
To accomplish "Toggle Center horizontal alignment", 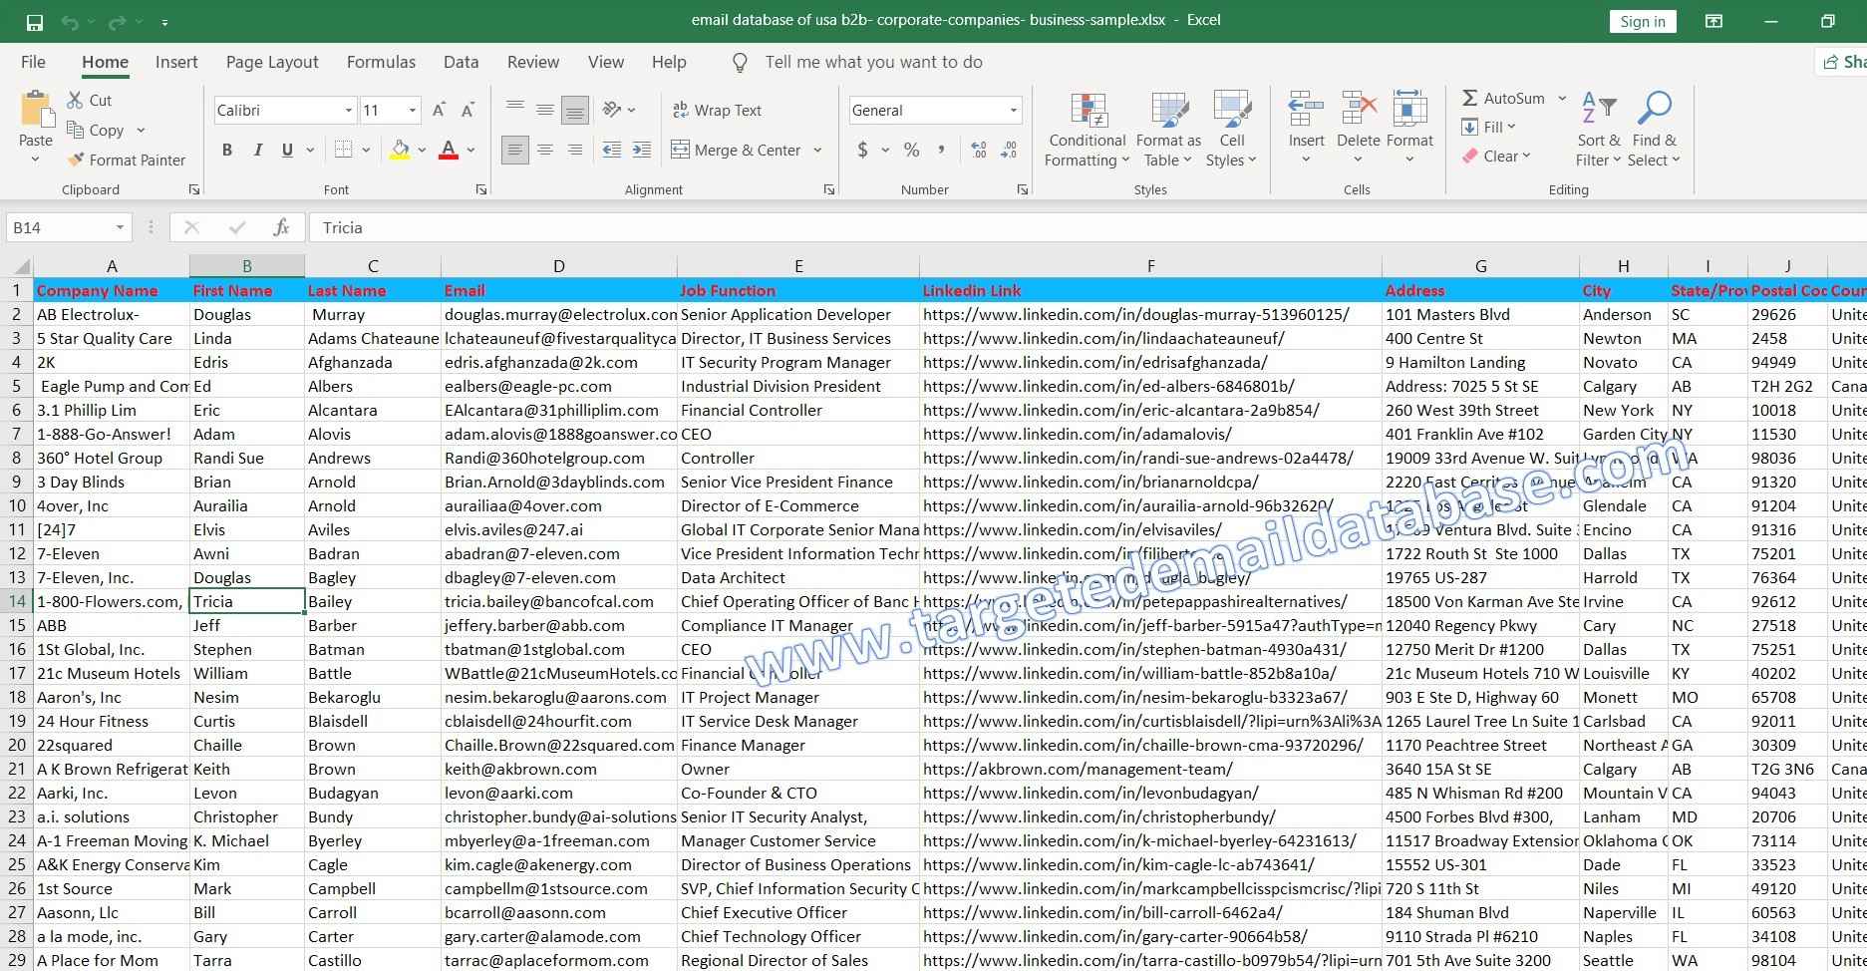I will coord(545,150).
